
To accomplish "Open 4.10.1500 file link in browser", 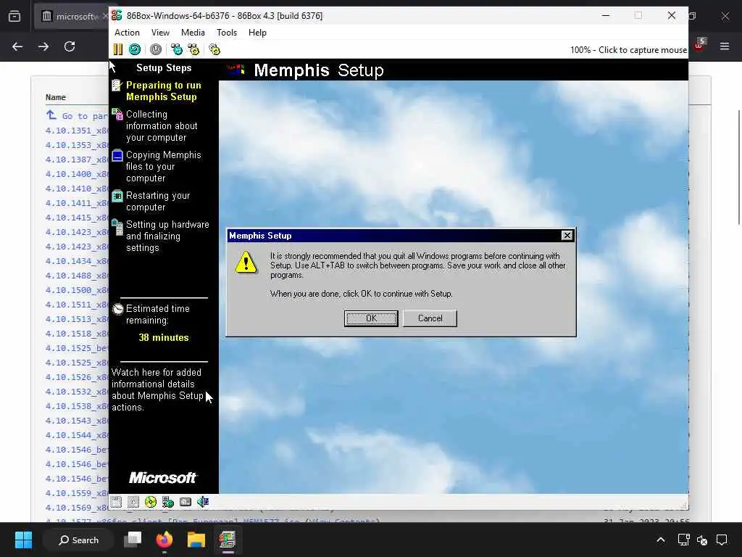I will click(x=77, y=290).
